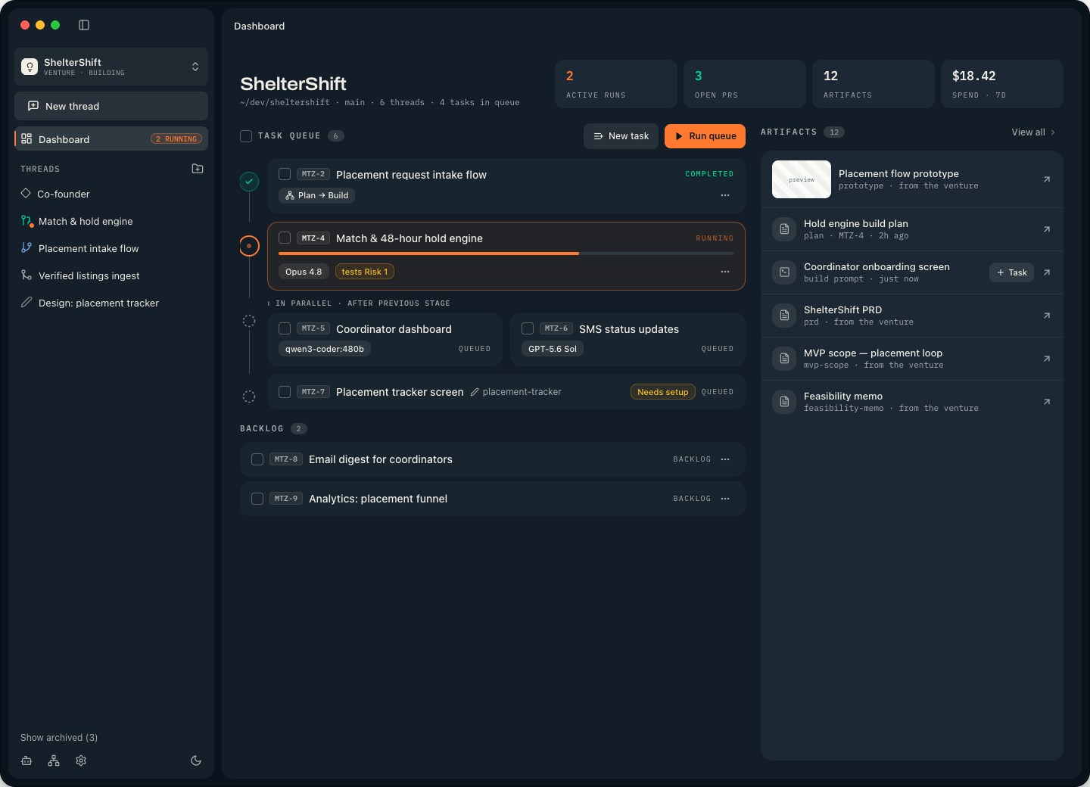Click the Plan → Build chip

pyautogui.click(x=316, y=195)
